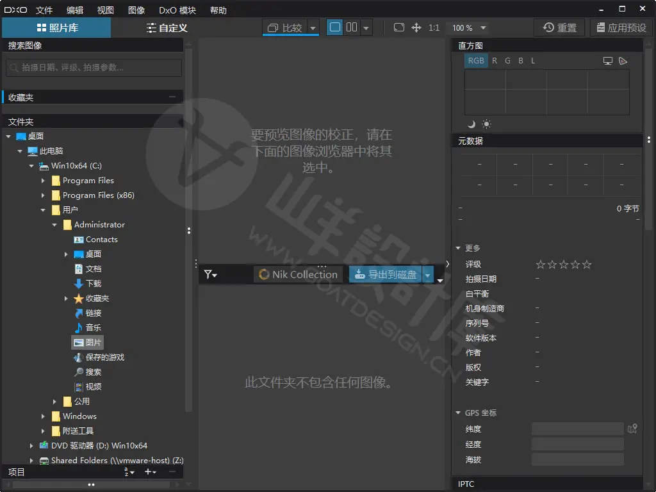Screen dimensions: 656x492
Task: Select the Contacts folder
Action: (x=95, y=240)
